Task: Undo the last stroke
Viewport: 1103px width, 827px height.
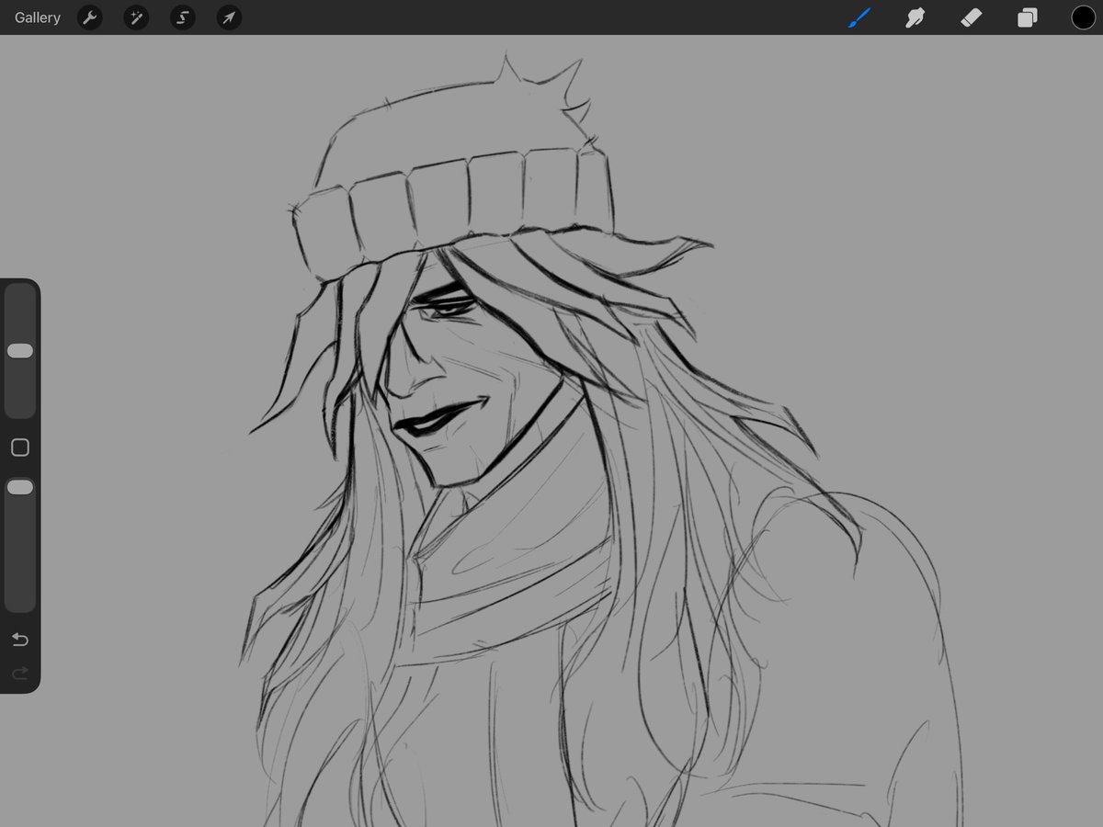Action: coord(20,640)
